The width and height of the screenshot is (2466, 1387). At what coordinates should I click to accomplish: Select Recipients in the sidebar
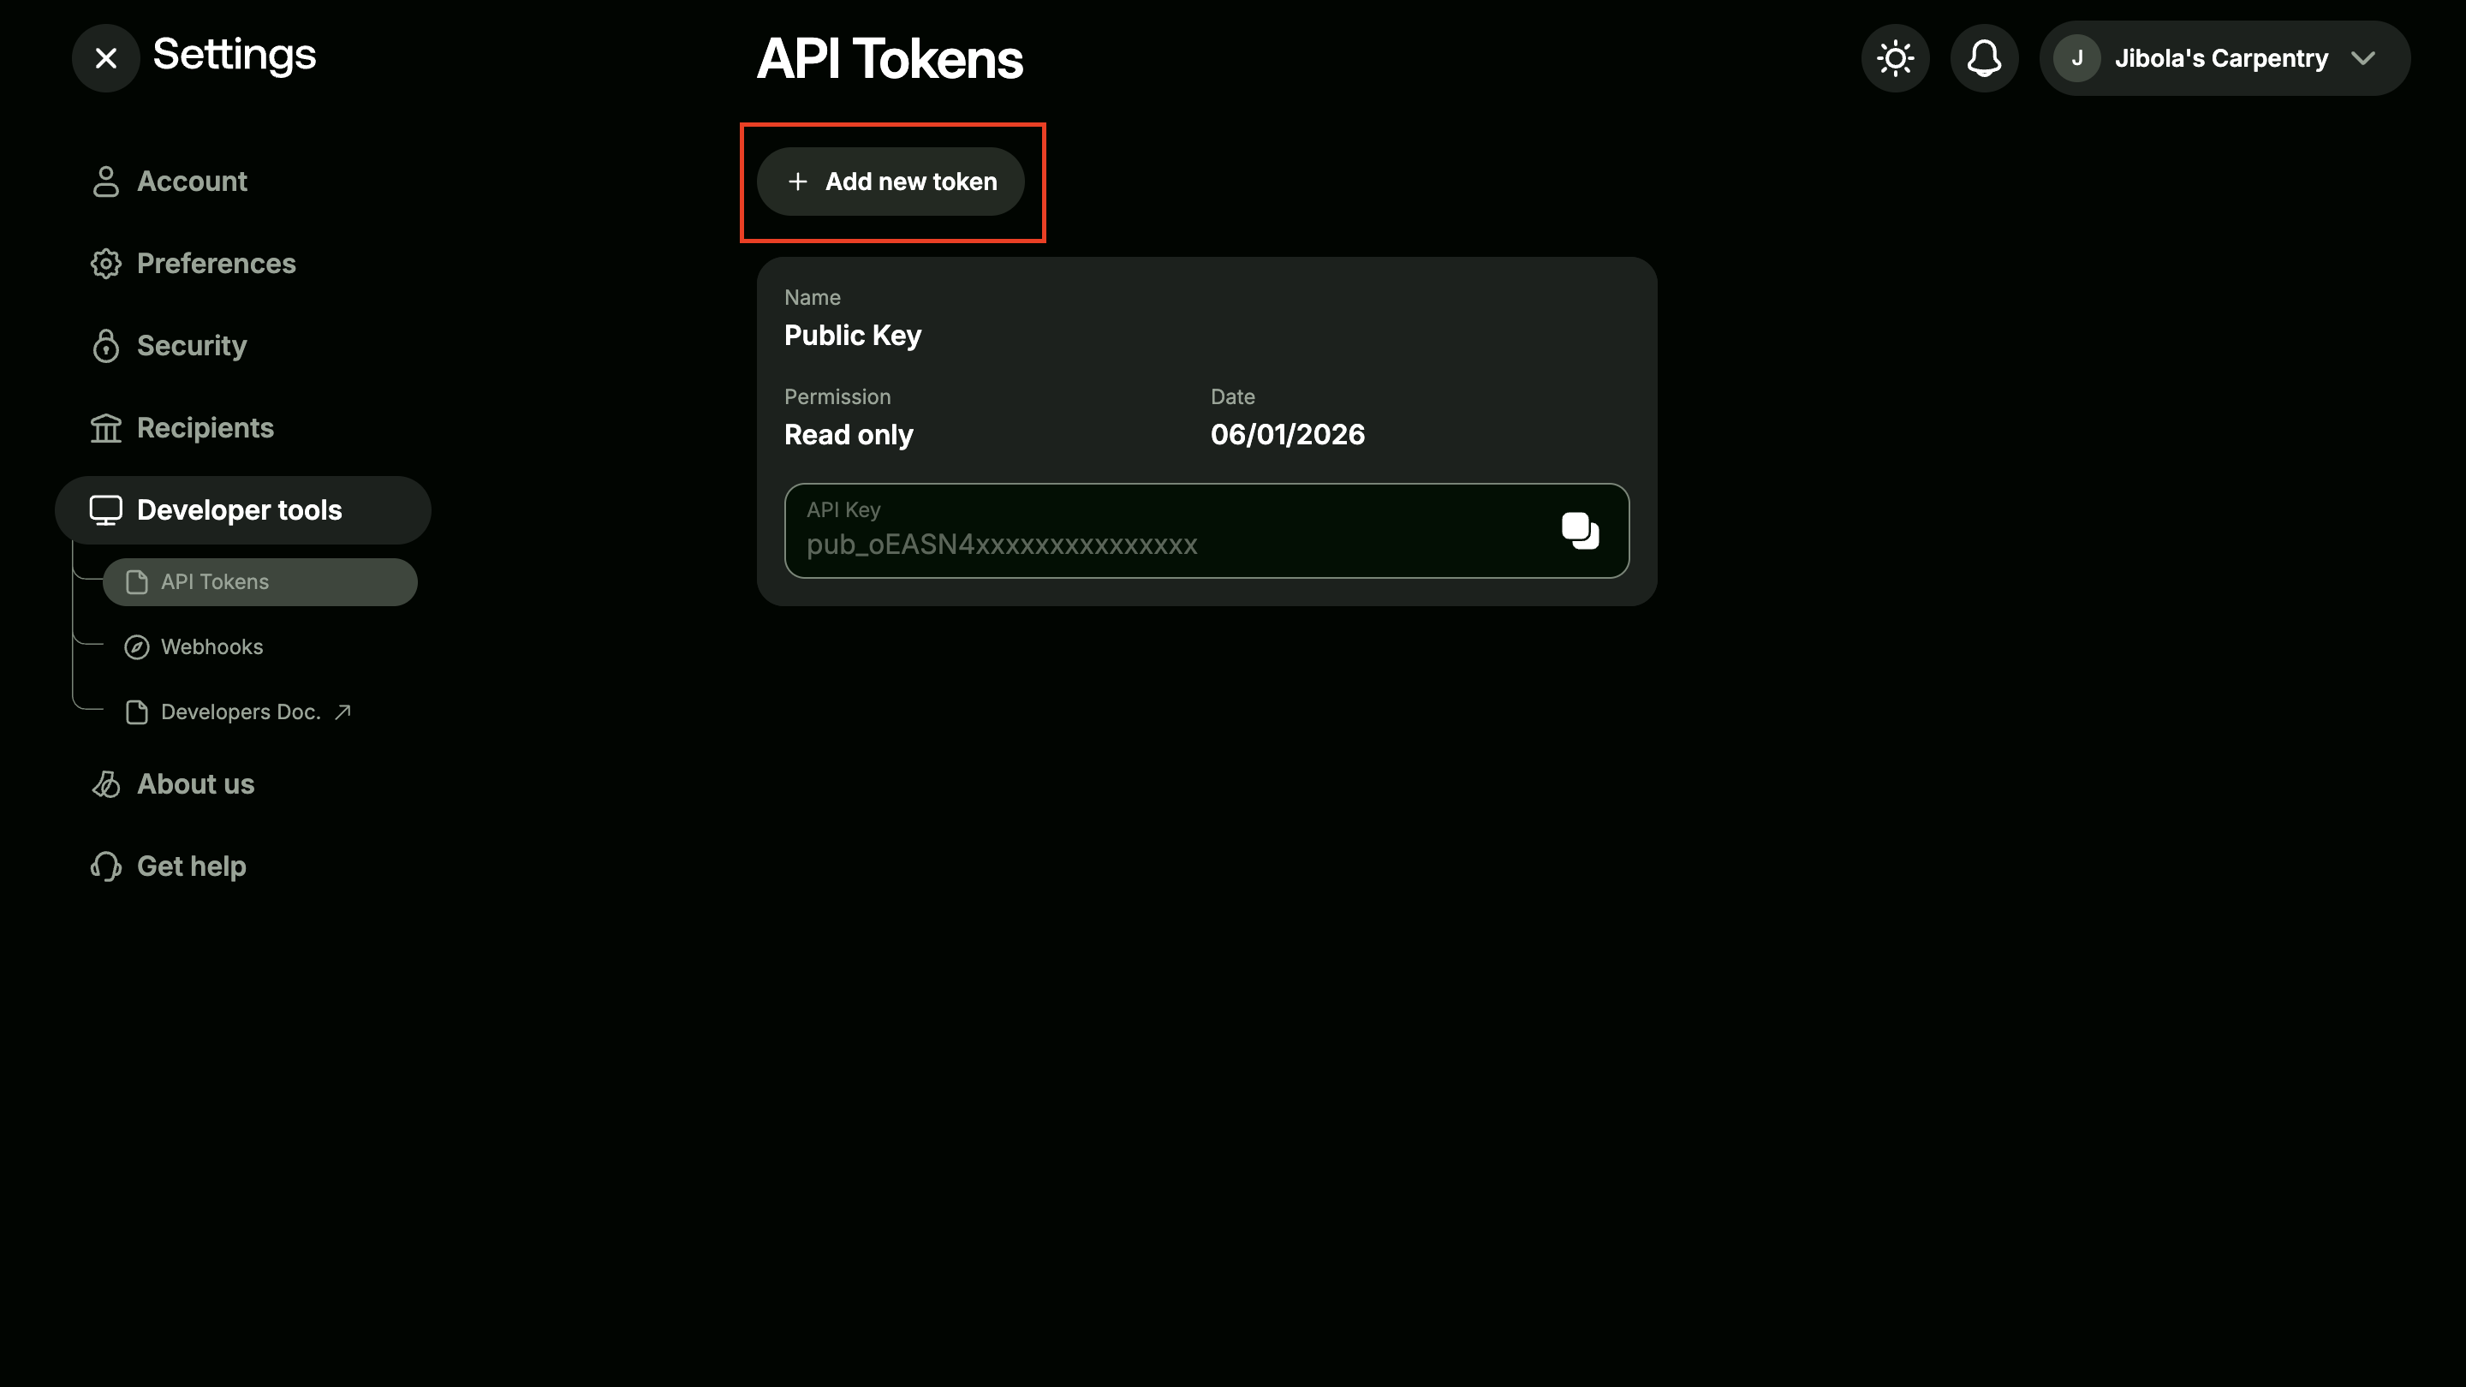(205, 428)
